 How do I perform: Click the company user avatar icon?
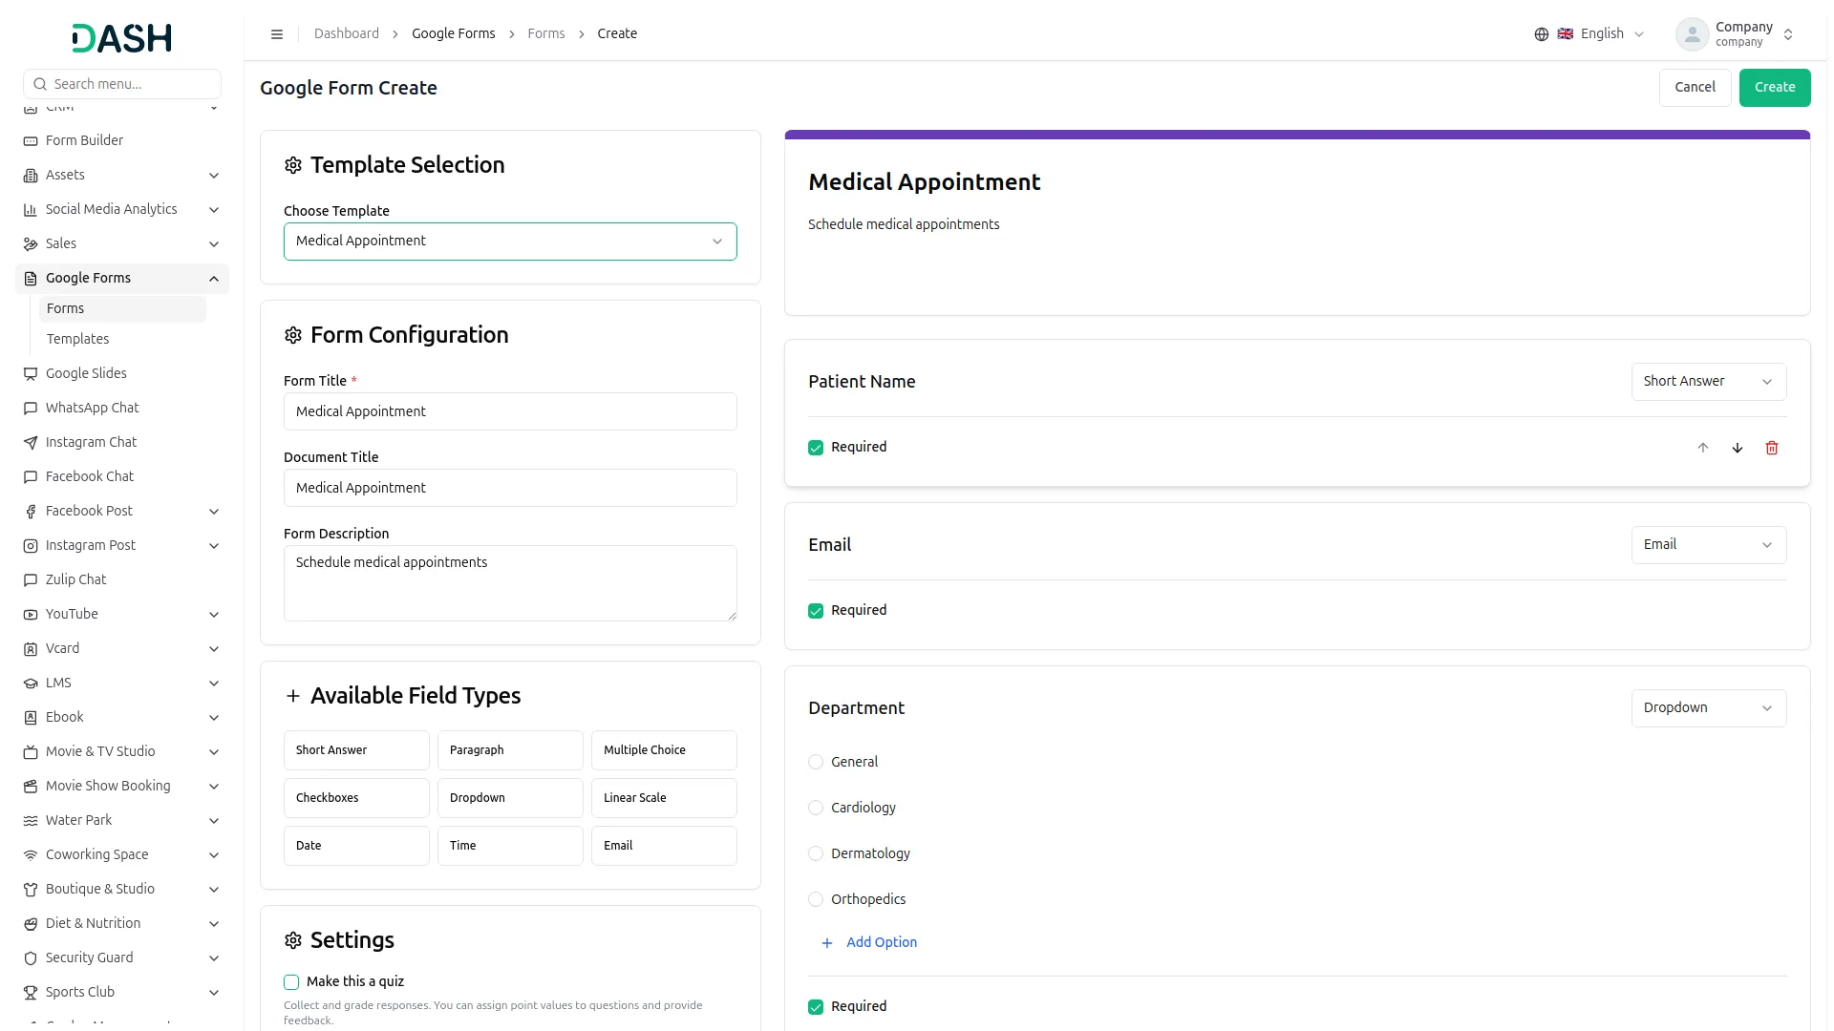point(1693,34)
